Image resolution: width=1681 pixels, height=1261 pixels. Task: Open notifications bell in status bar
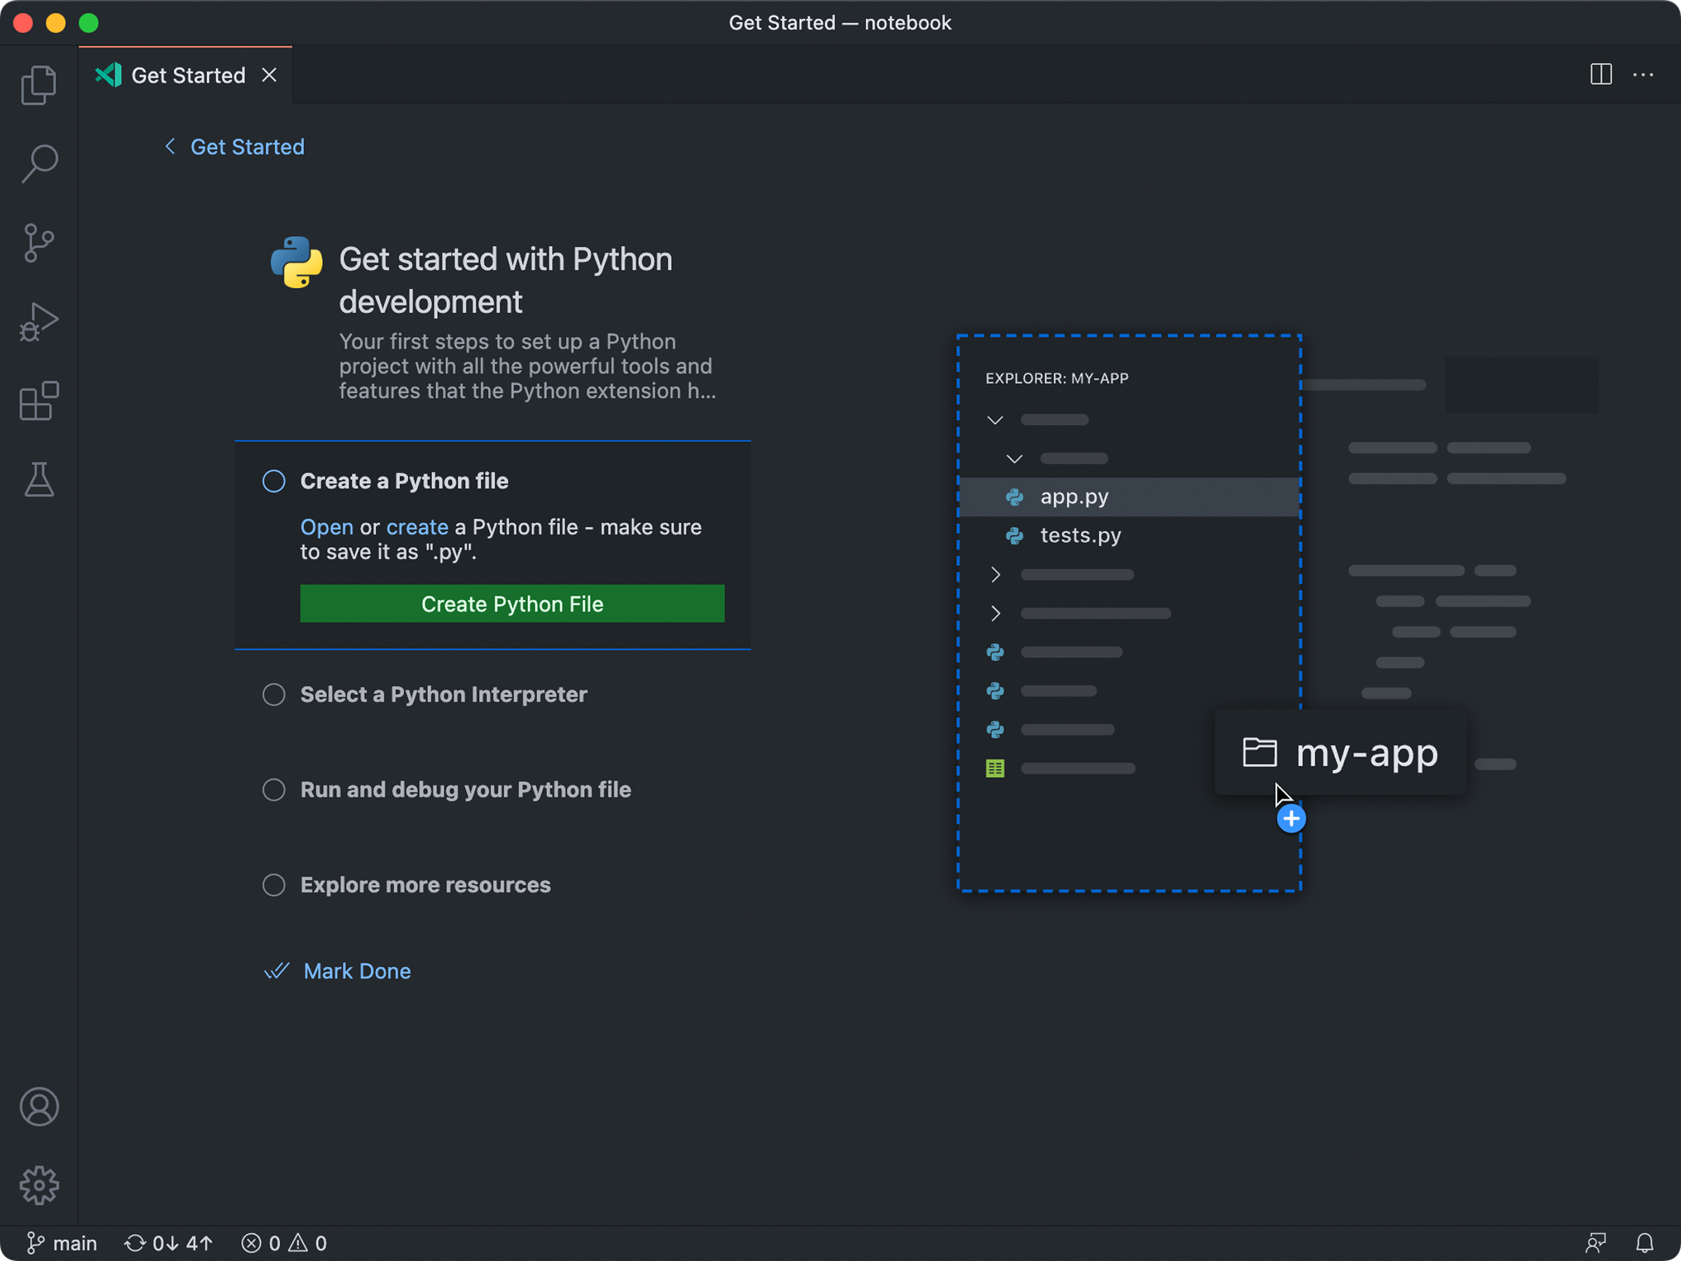[1645, 1243]
